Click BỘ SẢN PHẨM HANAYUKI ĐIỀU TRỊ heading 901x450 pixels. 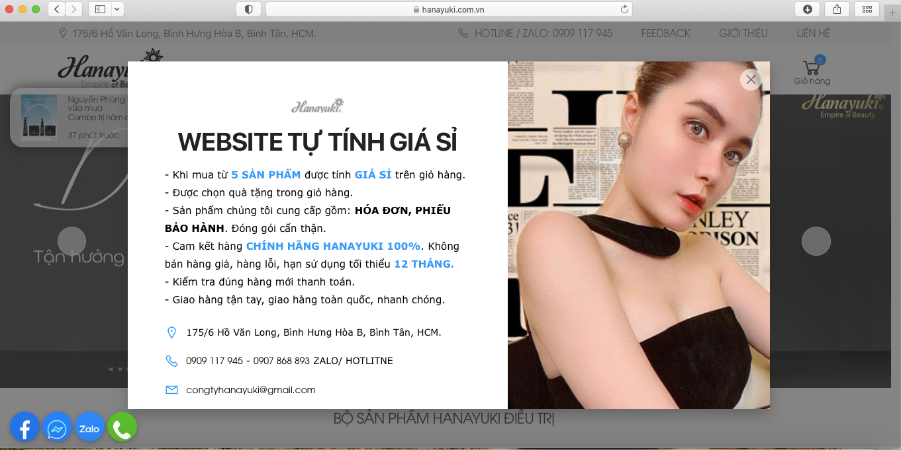click(x=444, y=419)
